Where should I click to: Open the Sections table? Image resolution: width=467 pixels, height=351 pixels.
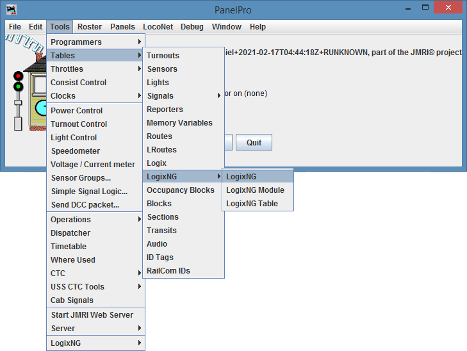tap(183, 217)
